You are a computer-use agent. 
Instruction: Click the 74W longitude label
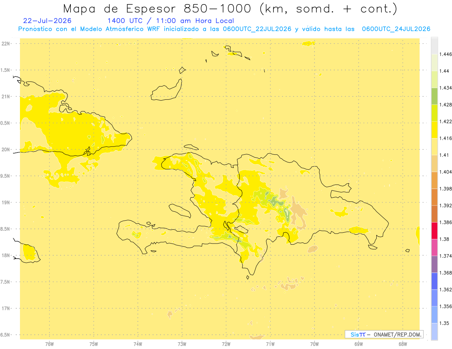pos(138,344)
